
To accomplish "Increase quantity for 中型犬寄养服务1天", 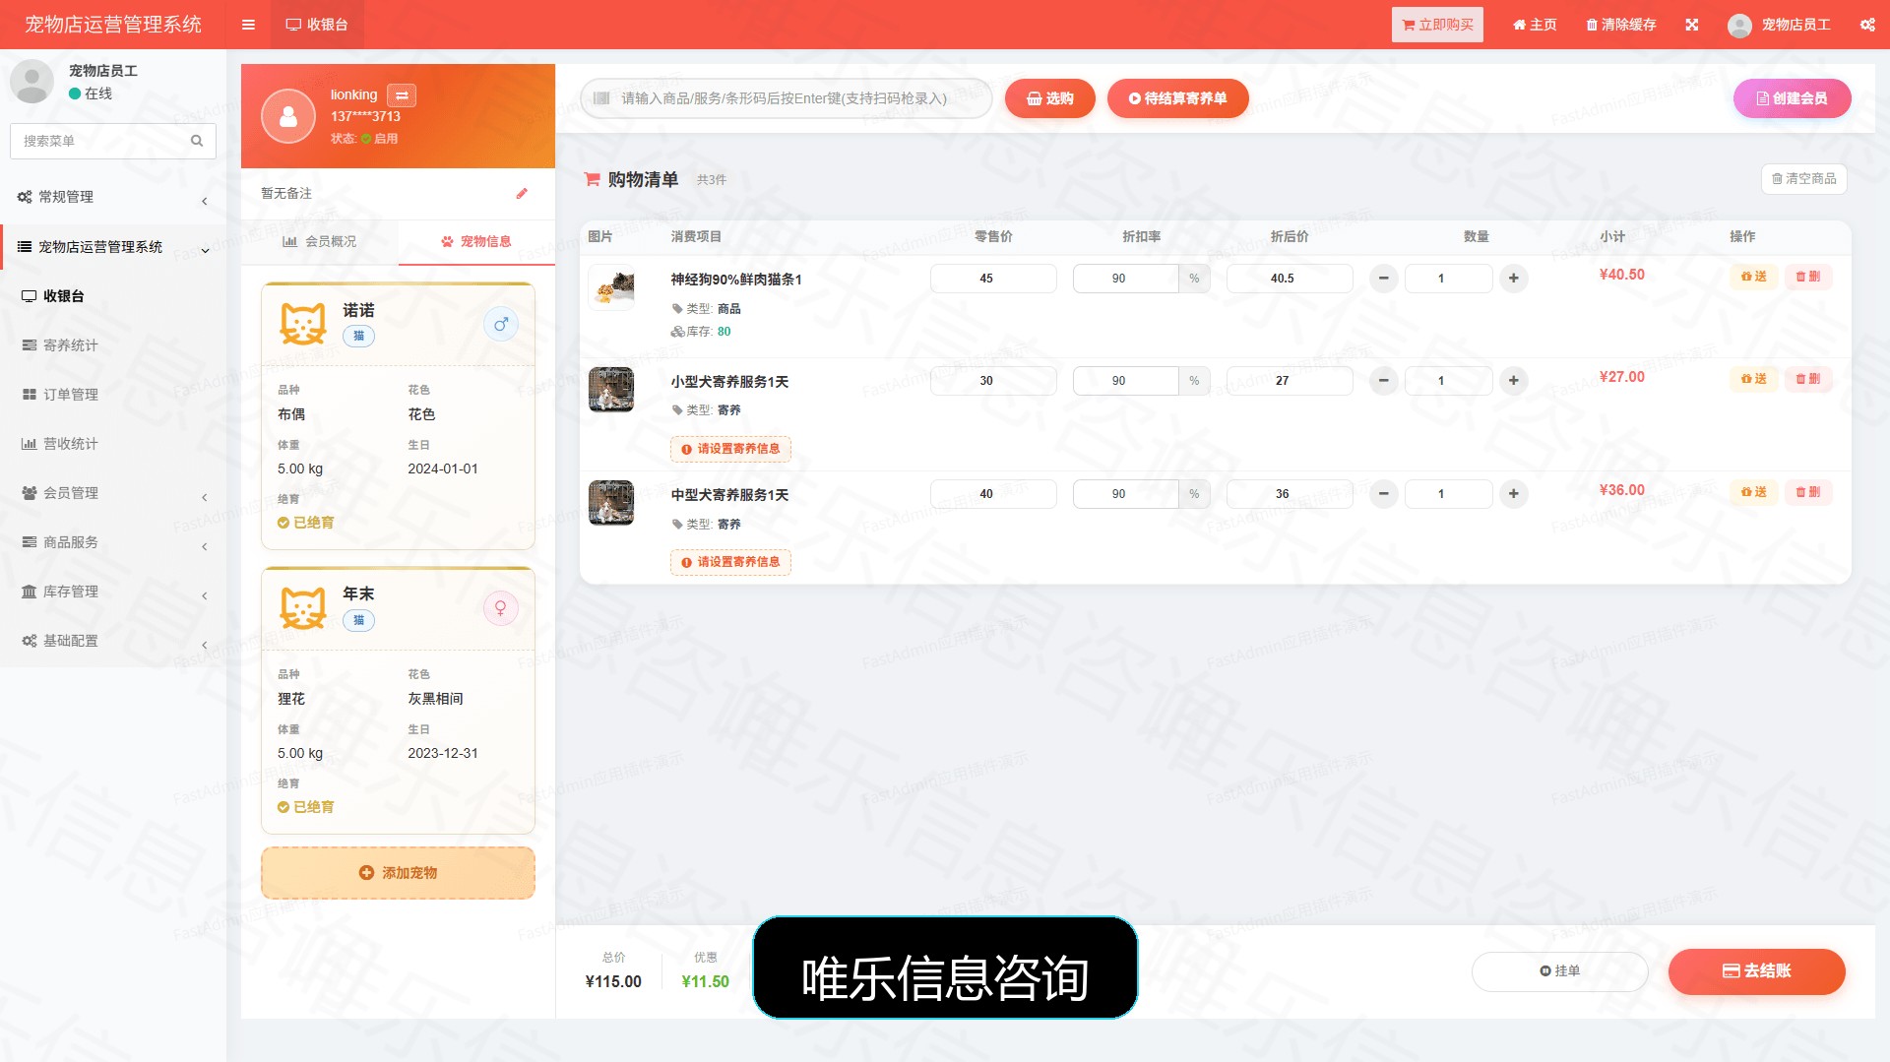I will (1513, 494).
